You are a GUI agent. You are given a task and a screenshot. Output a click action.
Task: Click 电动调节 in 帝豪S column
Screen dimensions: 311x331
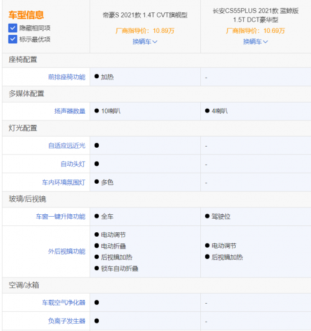113,235
